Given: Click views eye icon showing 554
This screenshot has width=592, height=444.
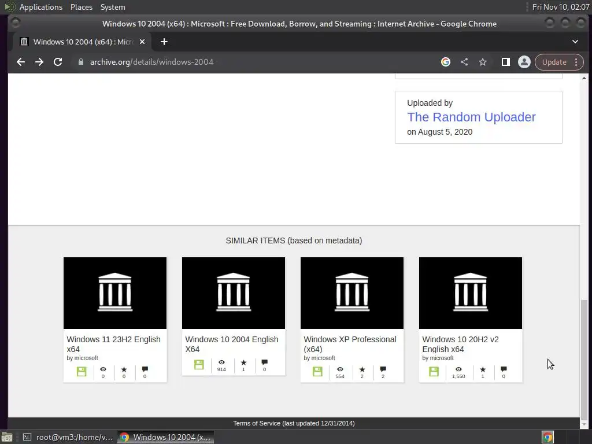Looking at the screenshot, I should tap(340, 369).
